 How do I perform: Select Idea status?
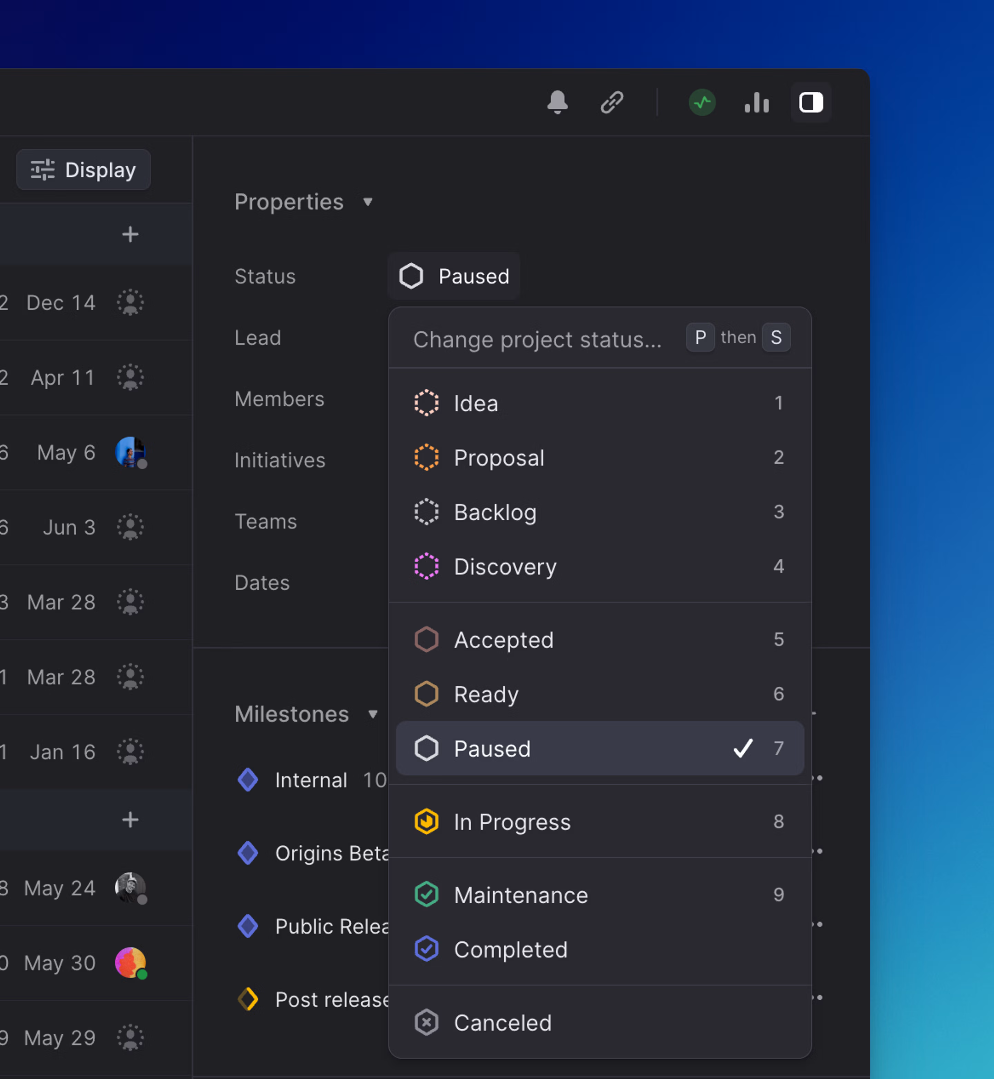click(600, 403)
